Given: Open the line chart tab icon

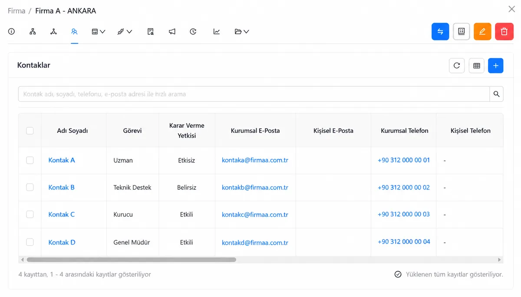Looking at the screenshot, I should click(x=216, y=31).
